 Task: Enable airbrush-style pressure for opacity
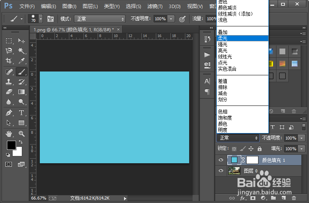point(182,19)
